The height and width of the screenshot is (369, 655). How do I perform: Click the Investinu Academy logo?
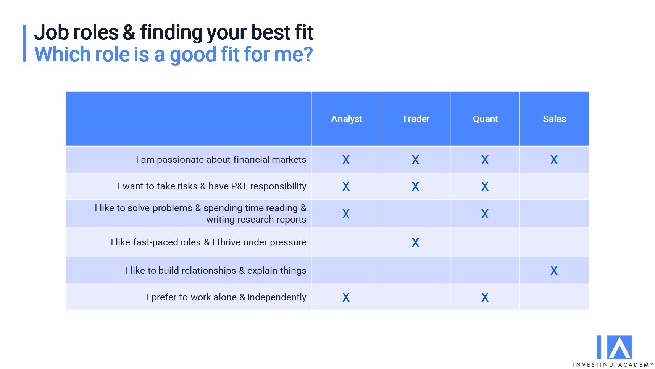[x=614, y=351]
